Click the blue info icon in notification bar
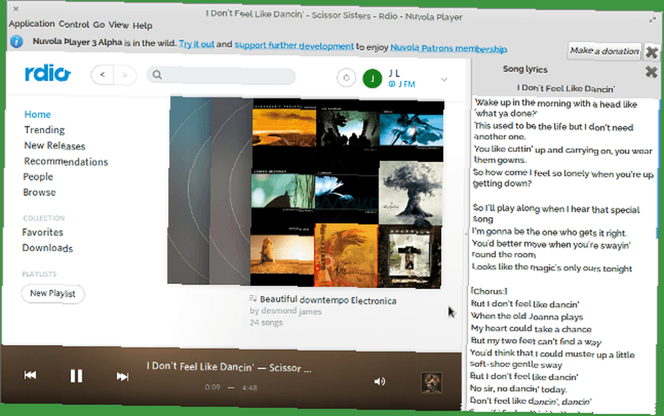The height and width of the screenshot is (416, 664). coord(17,42)
